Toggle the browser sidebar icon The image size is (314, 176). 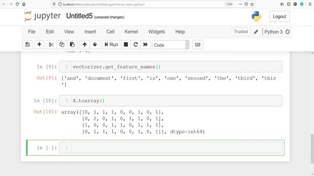(x=288, y=4)
